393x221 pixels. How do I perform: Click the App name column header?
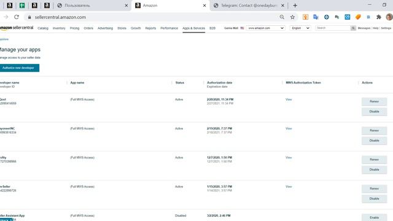coord(77,83)
